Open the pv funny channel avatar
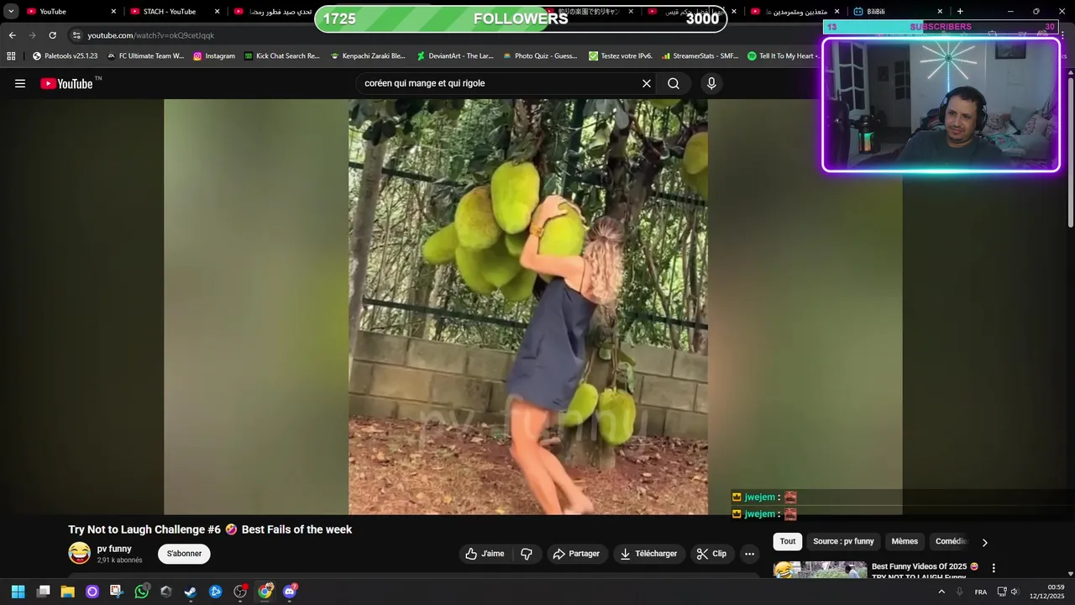 click(x=80, y=553)
